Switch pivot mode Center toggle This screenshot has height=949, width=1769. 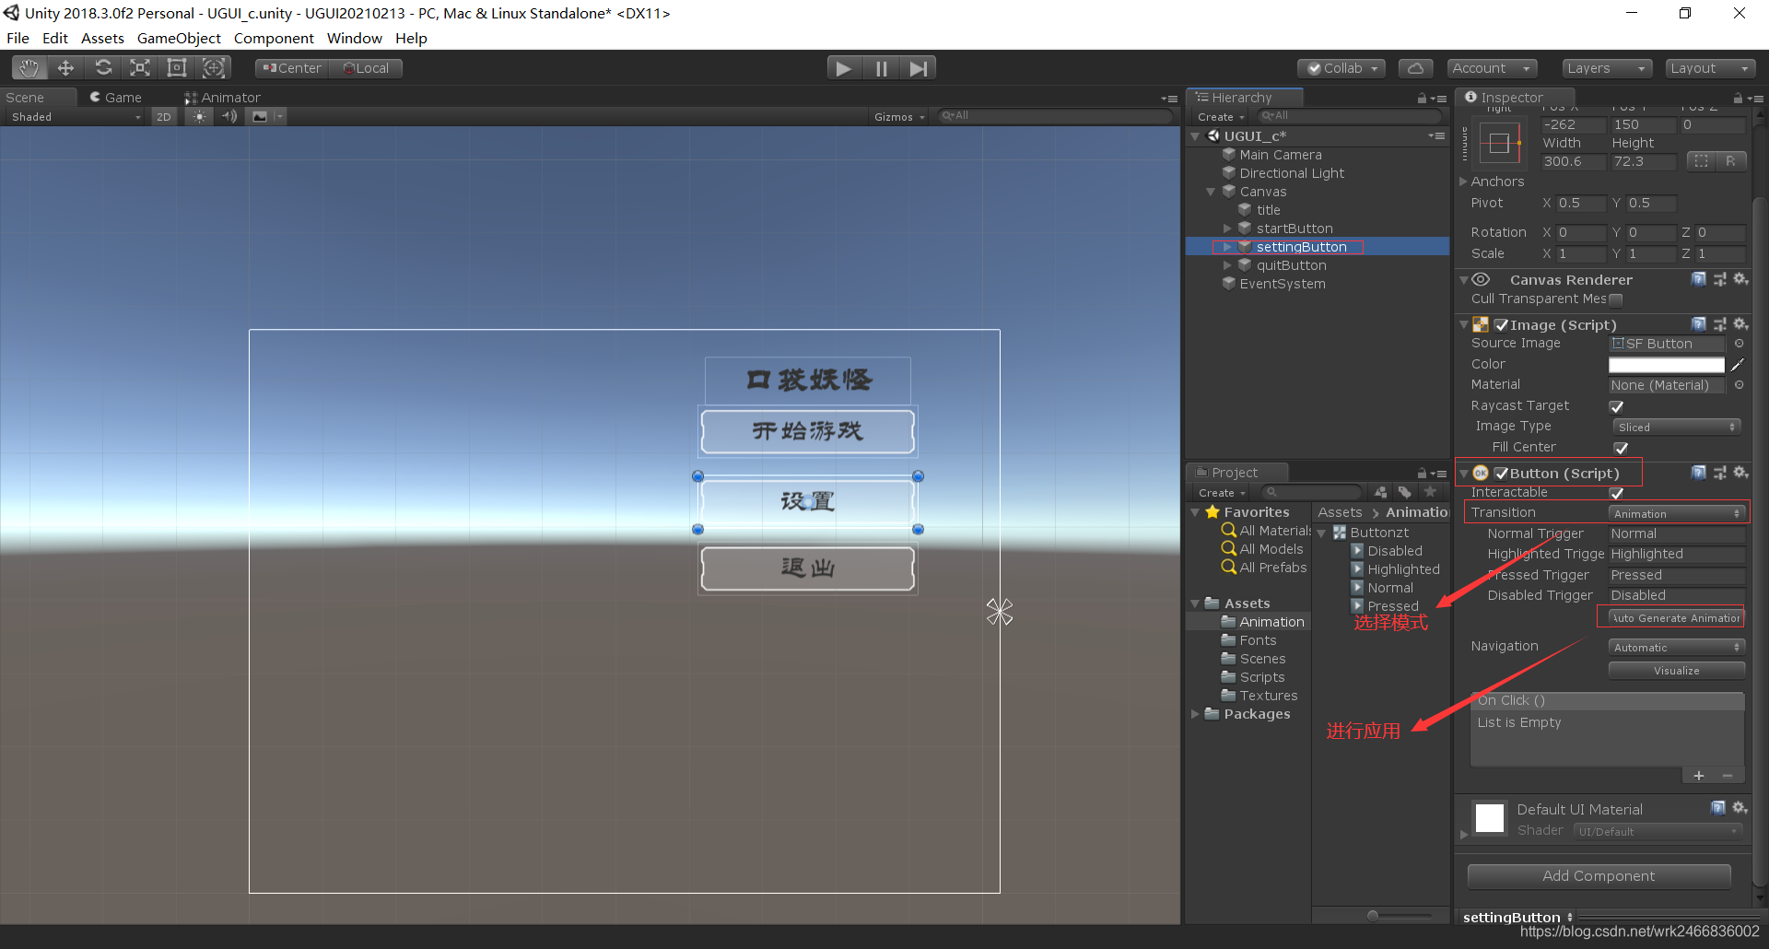pyautogui.click(x=291, y=68)
